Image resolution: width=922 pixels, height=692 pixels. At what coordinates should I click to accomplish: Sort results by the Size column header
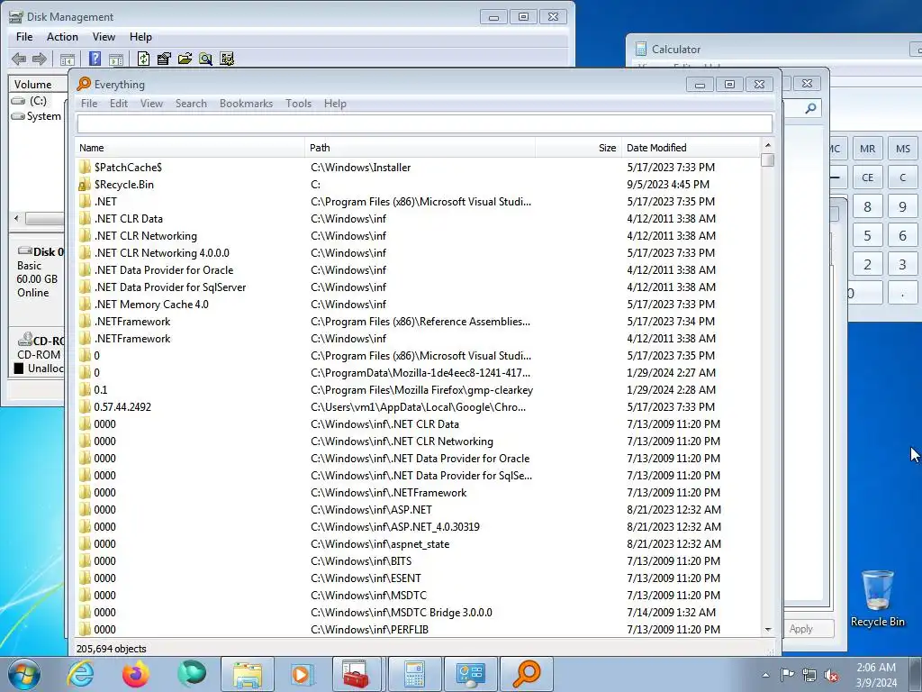[x=578, y=148]
